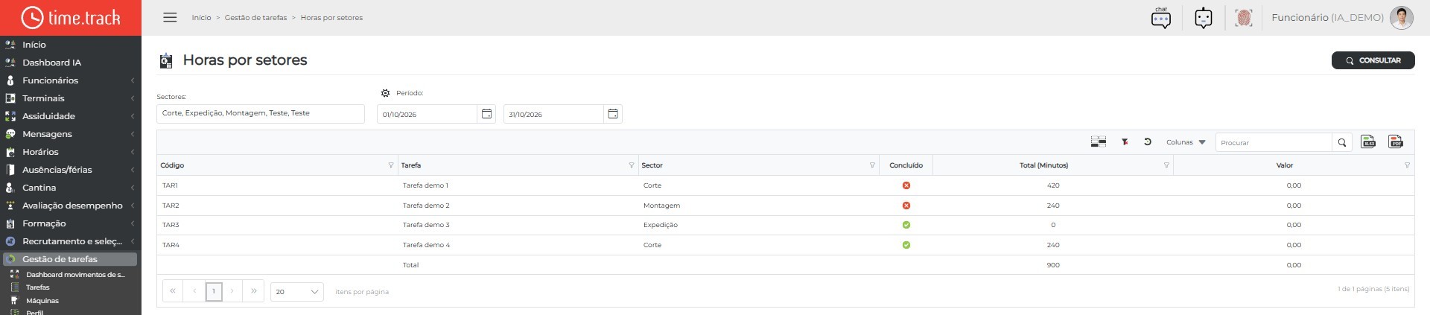
Task: Expand Funcionários sidebar menu
Action: [71, 80]
